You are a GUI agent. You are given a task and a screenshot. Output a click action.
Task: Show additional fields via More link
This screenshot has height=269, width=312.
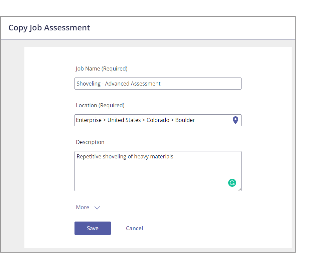(x=83, y=207)
